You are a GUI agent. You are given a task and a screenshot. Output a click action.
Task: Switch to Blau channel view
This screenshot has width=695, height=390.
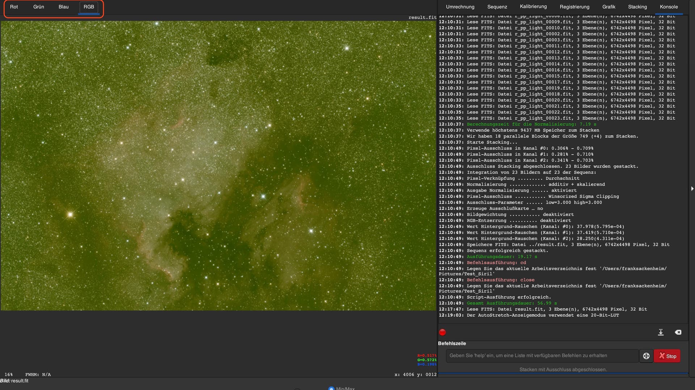pos(63,6)
